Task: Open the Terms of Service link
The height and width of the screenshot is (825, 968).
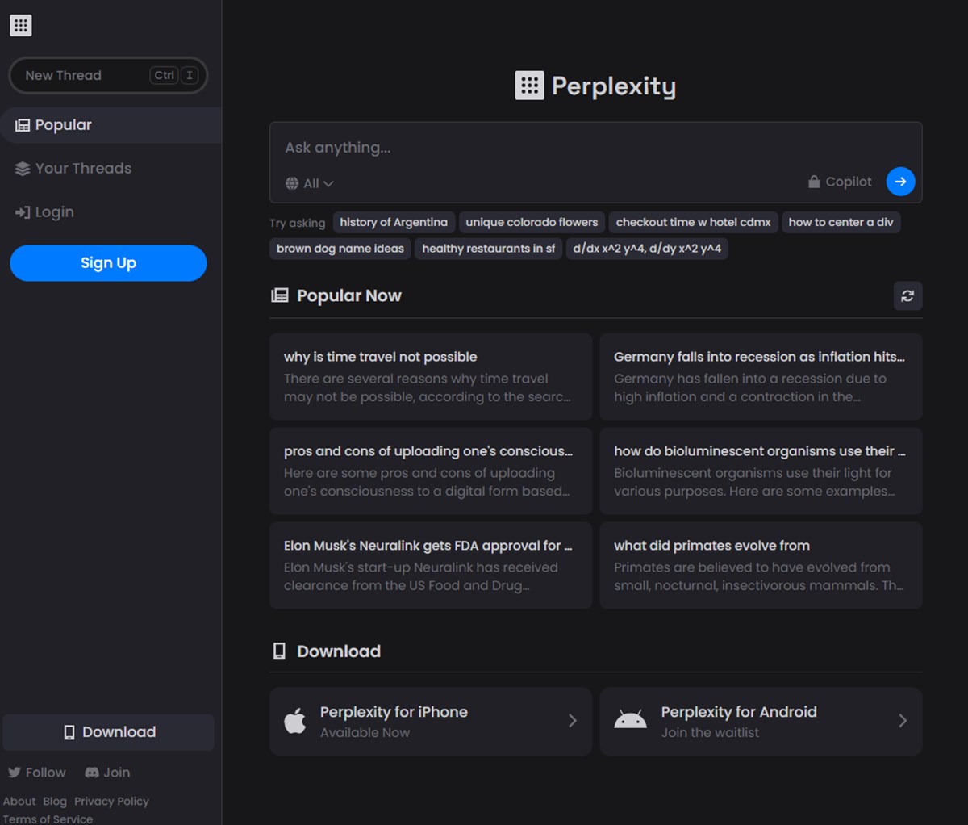Action: (x=48, y=819)
